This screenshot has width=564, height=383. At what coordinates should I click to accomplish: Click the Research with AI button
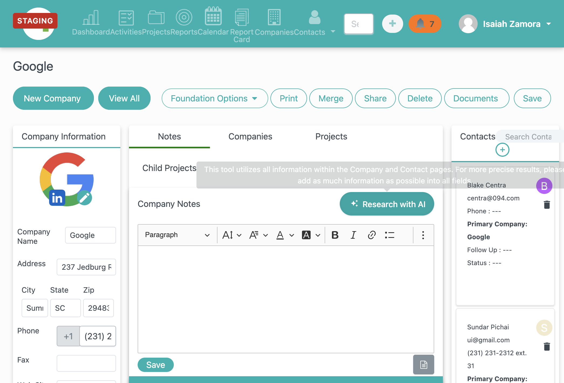coord(387,204)
